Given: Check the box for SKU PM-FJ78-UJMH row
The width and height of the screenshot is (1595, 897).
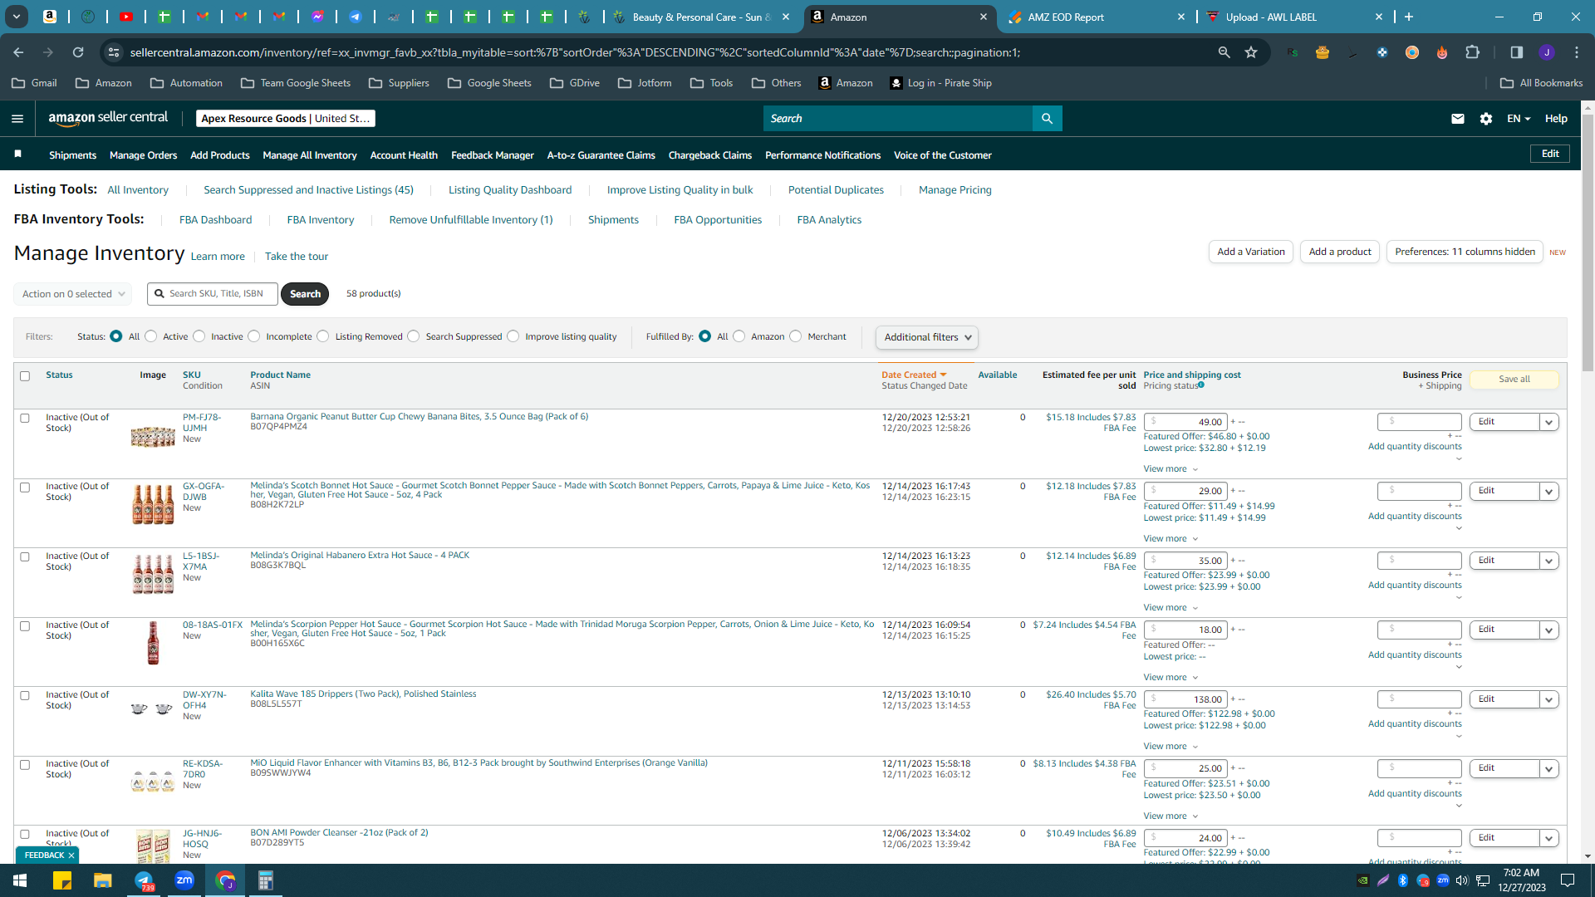Looking at the screenshot, I should [x=25, y=419].
